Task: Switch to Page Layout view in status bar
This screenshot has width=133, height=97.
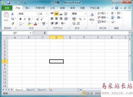Action: click(x=88, y=93)
